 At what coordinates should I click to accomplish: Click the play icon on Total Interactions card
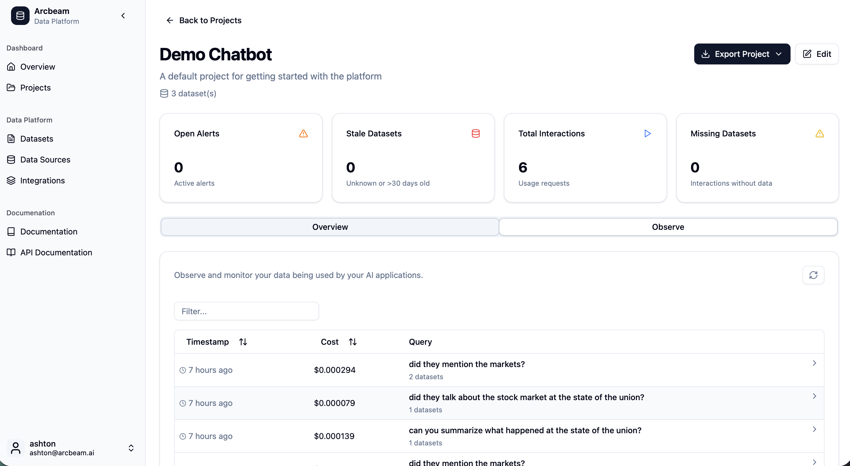pyautogui.click(x=648, y=134)
